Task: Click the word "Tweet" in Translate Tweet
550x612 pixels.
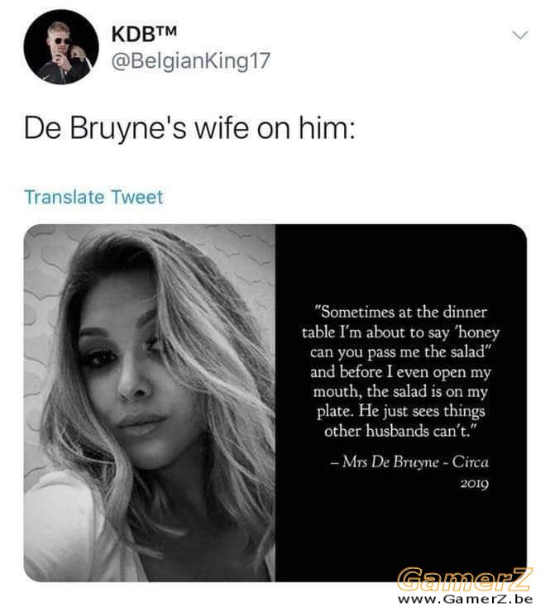Action: click(136, 197)
